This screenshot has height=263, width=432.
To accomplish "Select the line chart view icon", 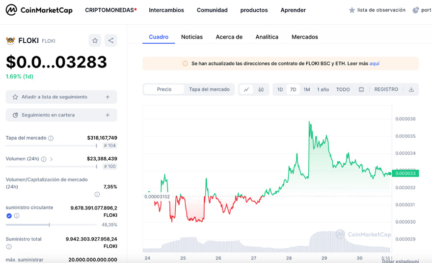I will [x=246, y=89].
